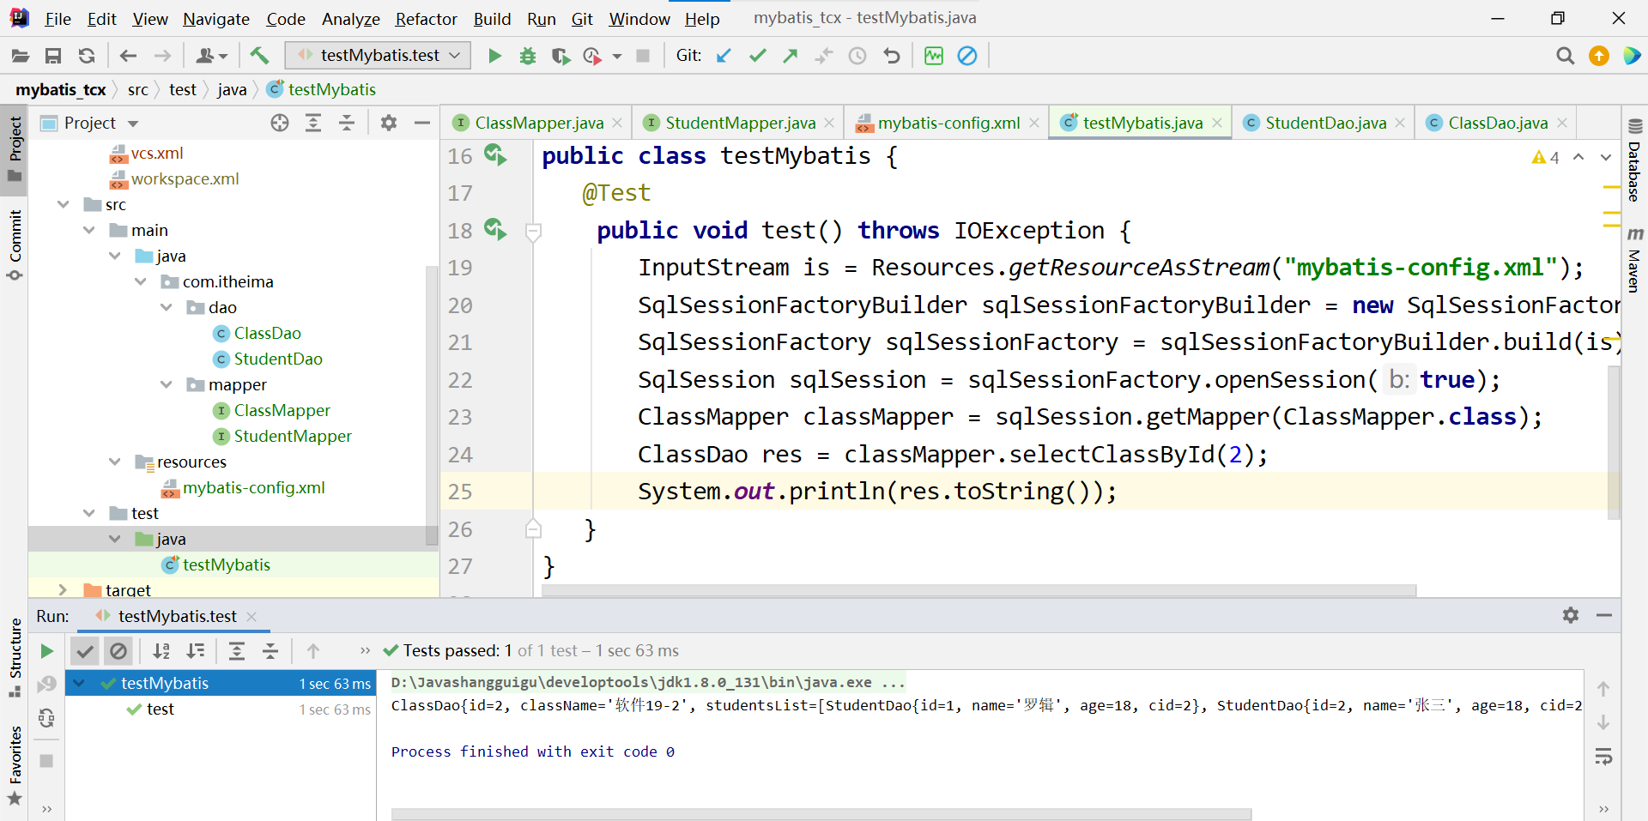Screen dimensions: 1648x821
Task: Run testMybatis.test with green play button
Action: click(494, 56)
